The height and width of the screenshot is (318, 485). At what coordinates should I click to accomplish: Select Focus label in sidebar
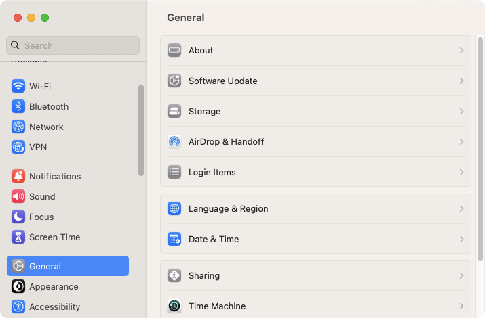click(x=41, y=217)
